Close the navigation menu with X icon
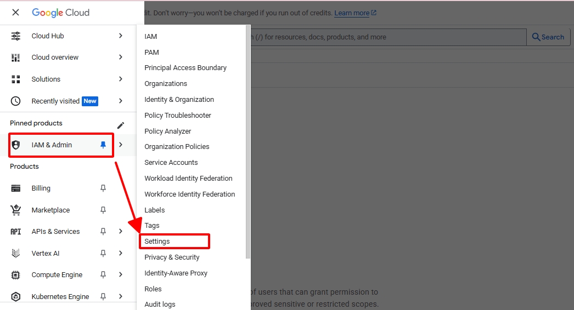Viewport: 574px width, 310px height. (x=15, y=13)
